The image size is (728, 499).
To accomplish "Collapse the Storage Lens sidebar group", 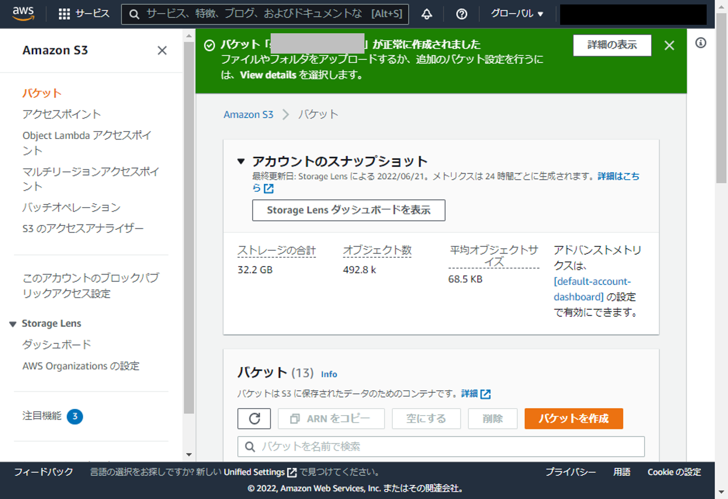I will 13,324.
